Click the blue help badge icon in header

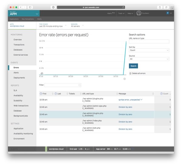[167, 13]
